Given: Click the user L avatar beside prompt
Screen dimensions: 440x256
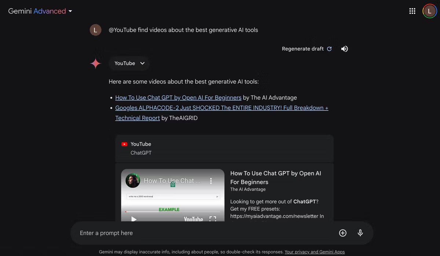Looking at the screenshot, I should [95, 30].
